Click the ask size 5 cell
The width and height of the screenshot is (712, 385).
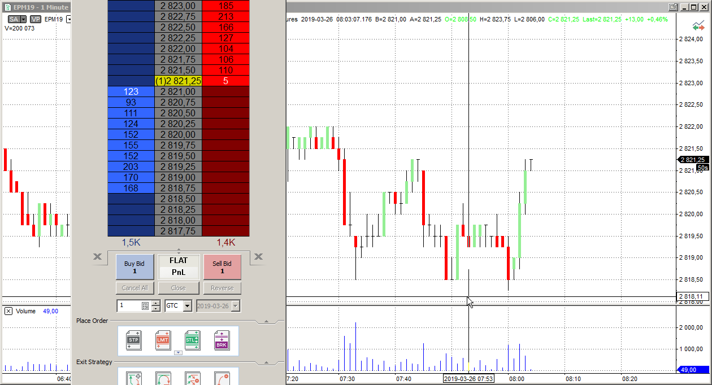(225, 81)
